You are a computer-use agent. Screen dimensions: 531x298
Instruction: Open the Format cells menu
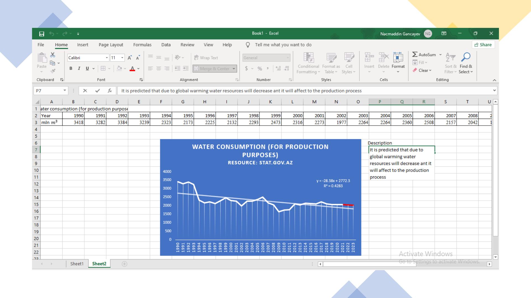click(x=398, y=63)
